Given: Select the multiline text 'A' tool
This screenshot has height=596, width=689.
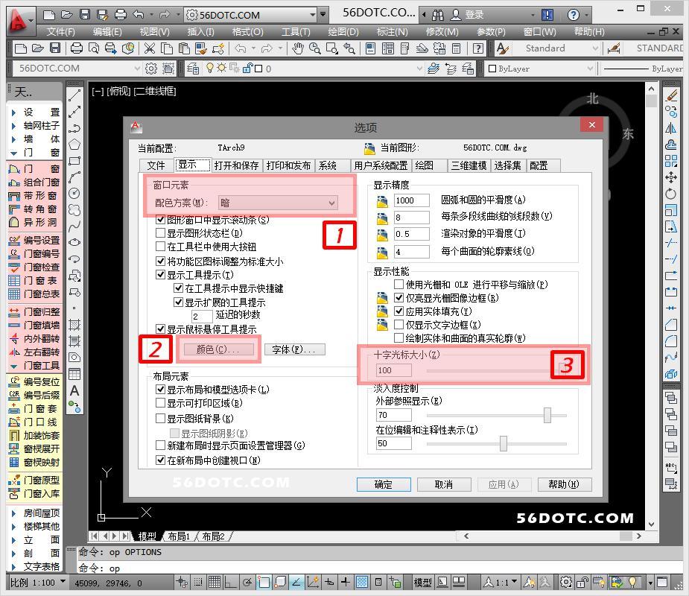Looking at the screenshot, I should [x=74, y=390].
